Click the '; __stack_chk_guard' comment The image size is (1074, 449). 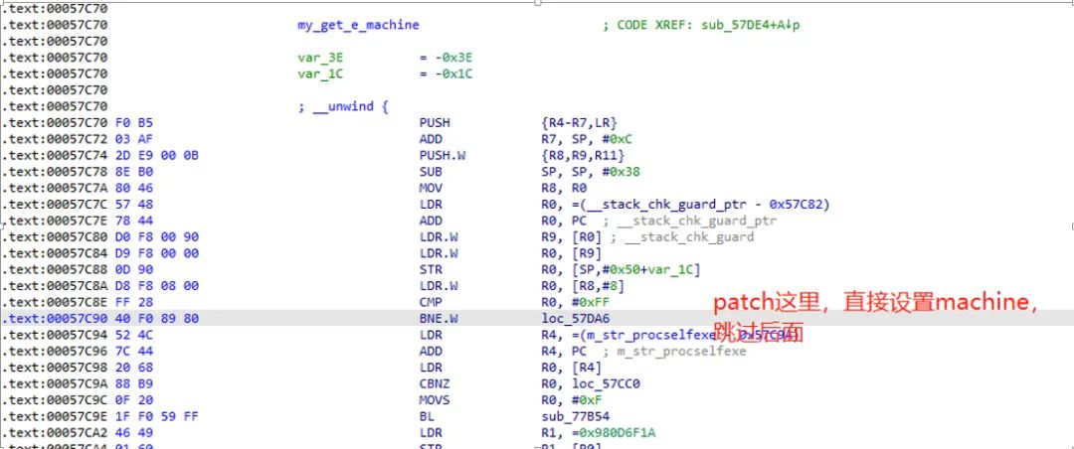pyautogui.click(x=682, y=237)
